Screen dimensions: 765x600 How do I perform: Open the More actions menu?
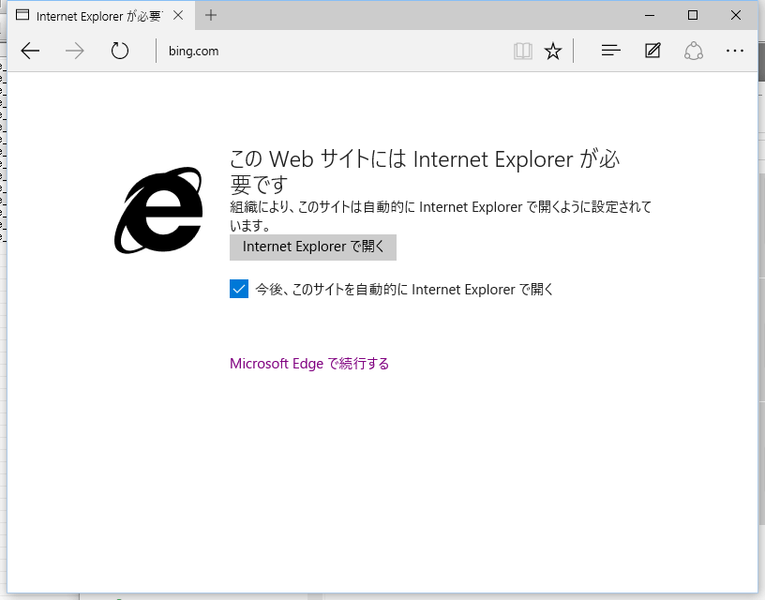point(735,51)
